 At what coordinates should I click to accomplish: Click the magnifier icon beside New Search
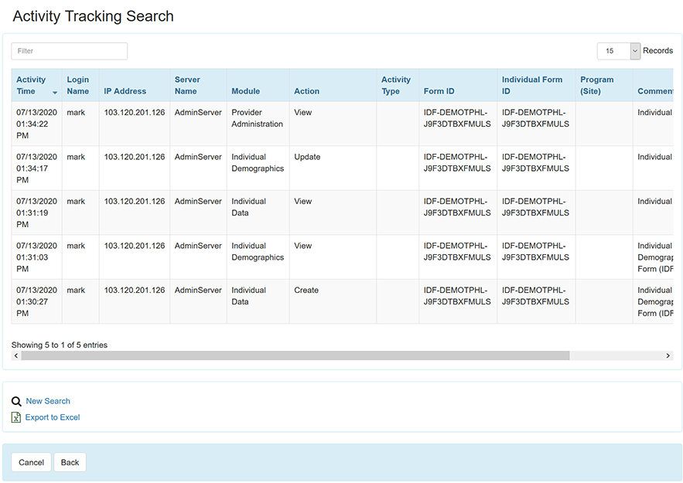pyautogui.click(x=16, y=401)
